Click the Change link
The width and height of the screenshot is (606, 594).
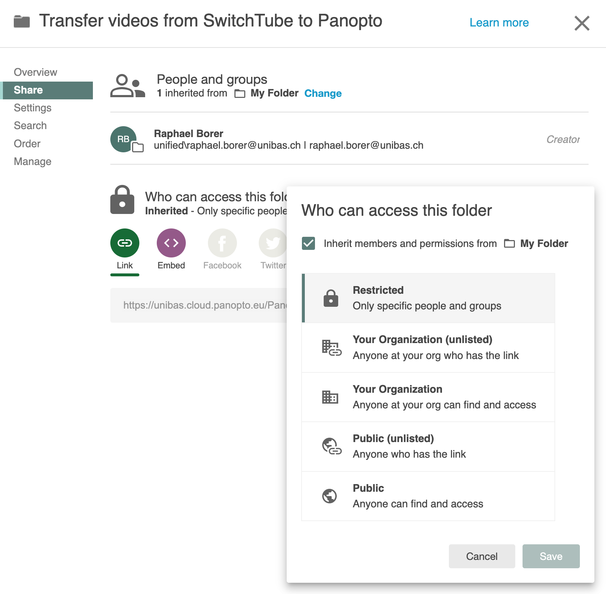pos(323,94)
